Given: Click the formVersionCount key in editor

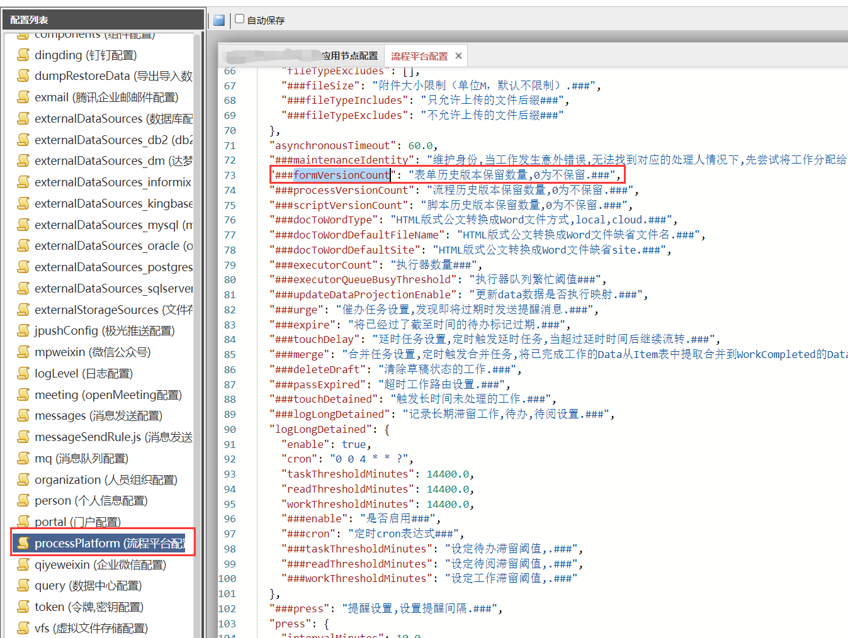Looking at the screenshot, I should coord(341,176).
